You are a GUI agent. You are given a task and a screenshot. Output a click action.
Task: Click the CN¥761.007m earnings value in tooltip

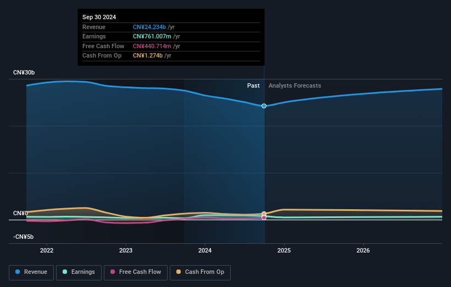click(152, 36)
